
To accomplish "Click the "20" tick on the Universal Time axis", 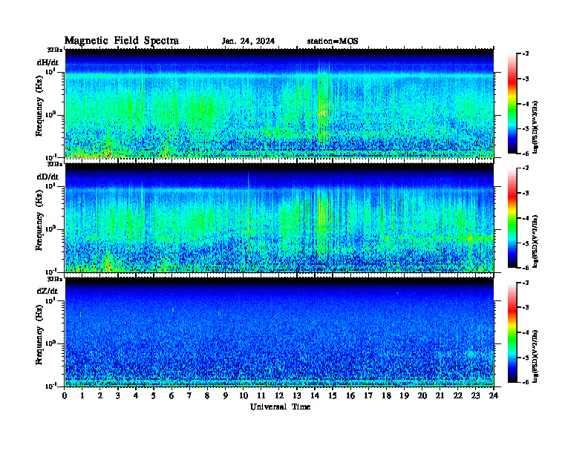I will (x=422, y=395).
